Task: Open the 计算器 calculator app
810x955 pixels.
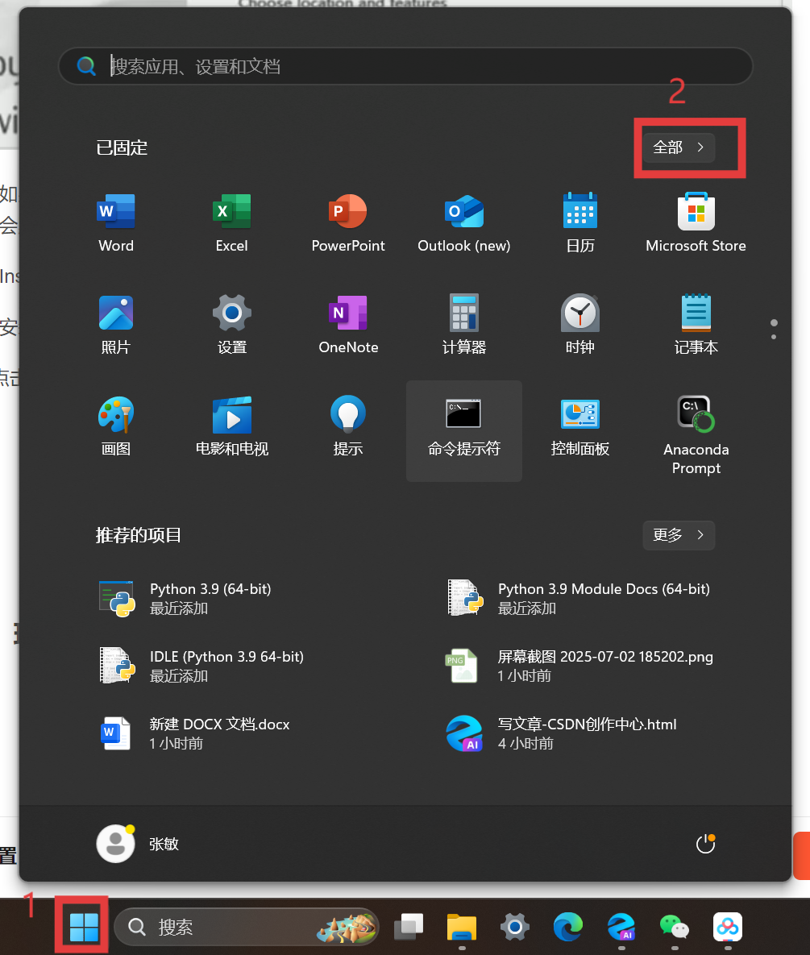Action: (x=464, y=325)
